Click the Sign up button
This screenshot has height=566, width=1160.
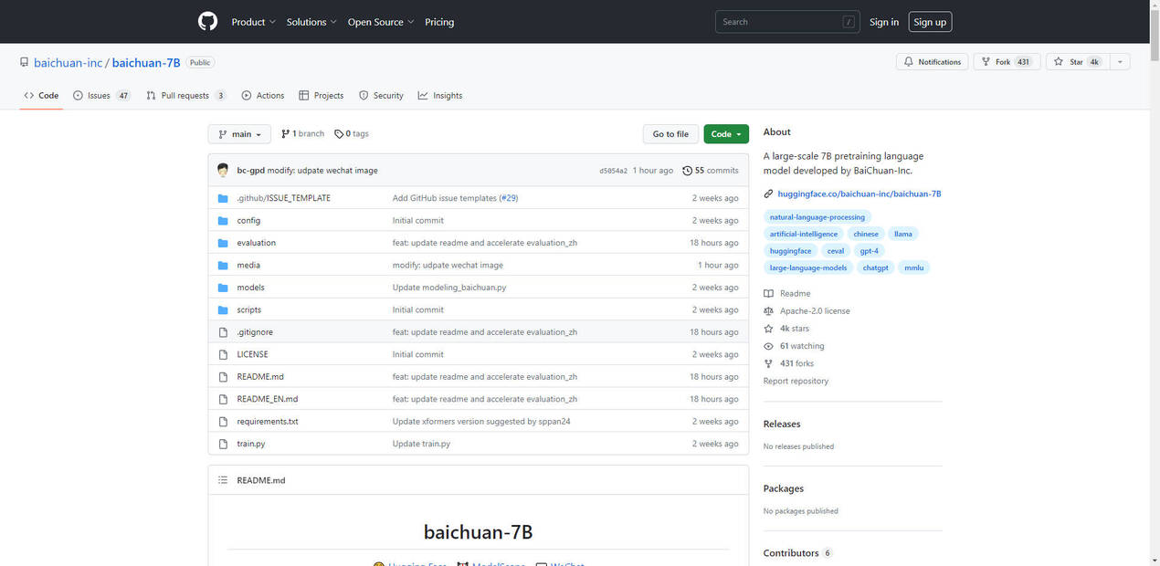click(x=929, y=21)
